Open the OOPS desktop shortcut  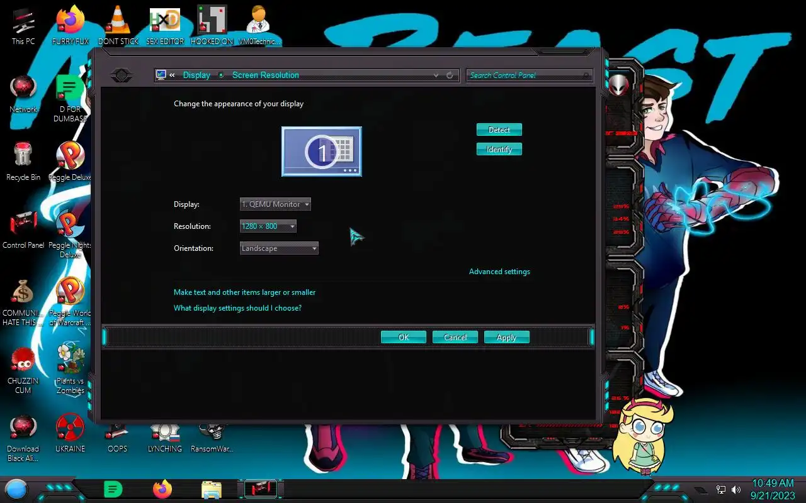pos(118,434)
